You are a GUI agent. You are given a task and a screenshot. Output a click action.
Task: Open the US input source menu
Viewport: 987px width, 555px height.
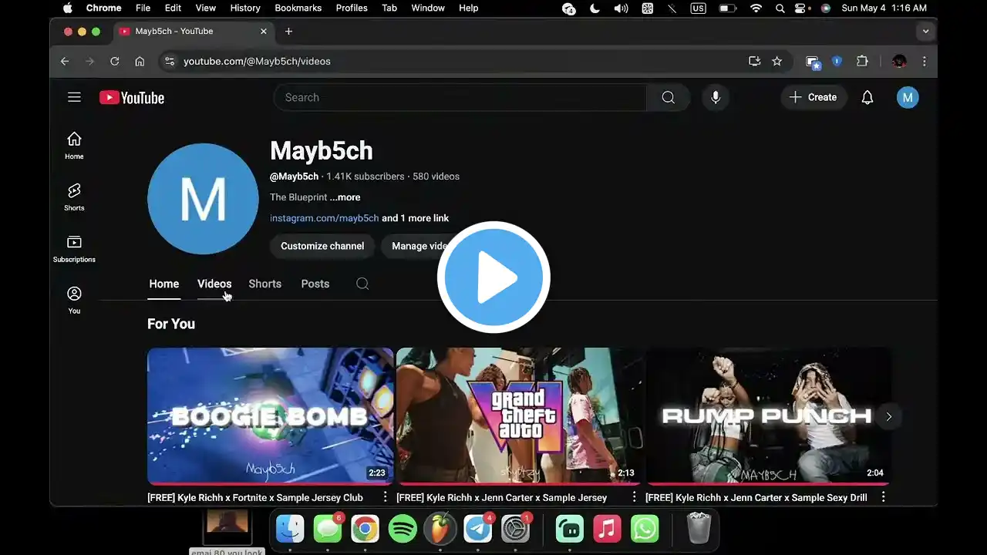coord(698,8)
